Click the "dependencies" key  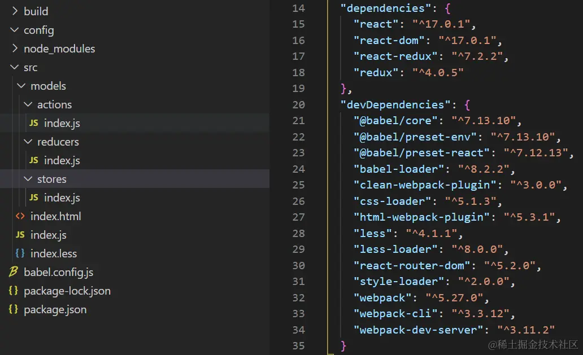(x=386, y=8)
